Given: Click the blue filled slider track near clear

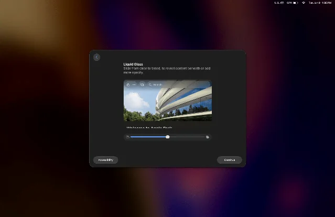Looking at the screenshot, I should [x=148, y=137].
